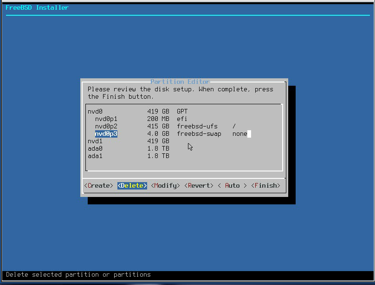Click the Partition Editor dialog title

tap(181, 82)
